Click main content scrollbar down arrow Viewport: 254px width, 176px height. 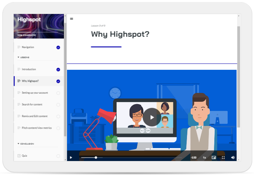click(x=239, y=160)
